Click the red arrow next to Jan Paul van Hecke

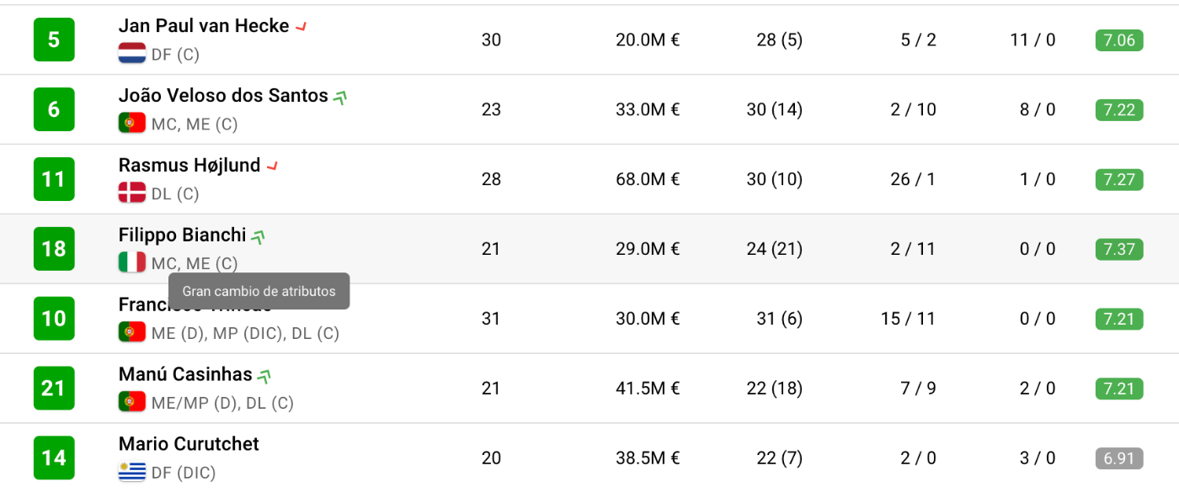(x=301, y=27)
